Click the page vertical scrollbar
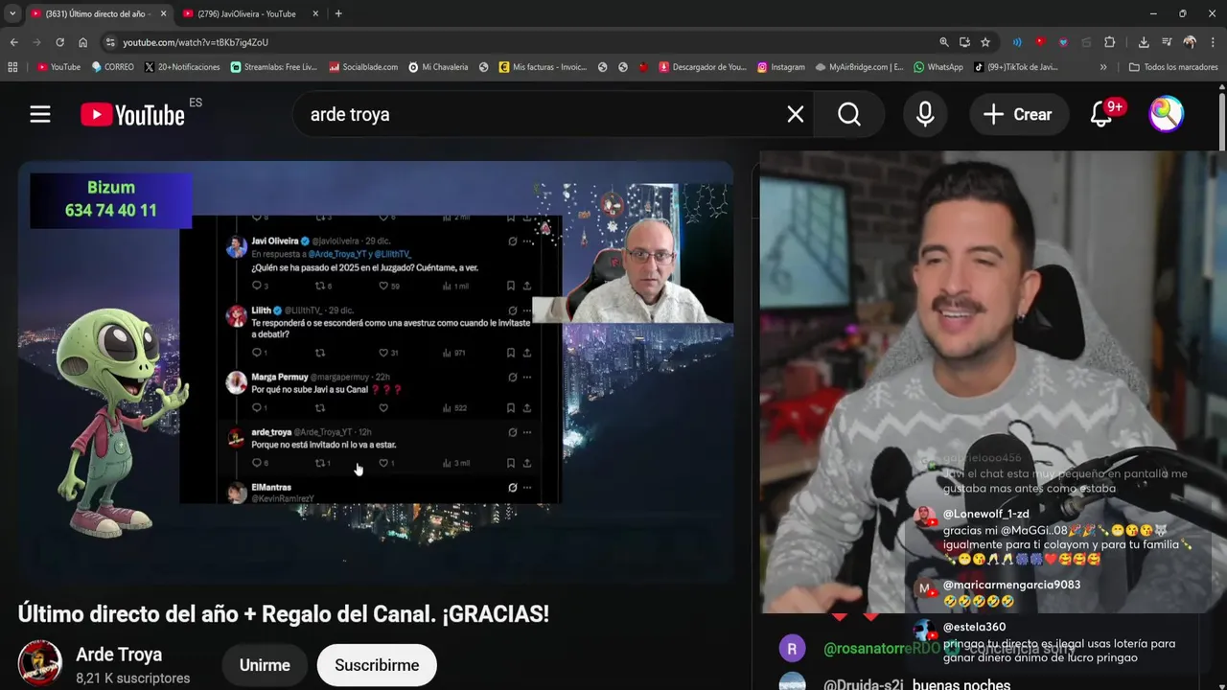The width and height of the screenshot is (1227, 690). [x=1222, y=120]
